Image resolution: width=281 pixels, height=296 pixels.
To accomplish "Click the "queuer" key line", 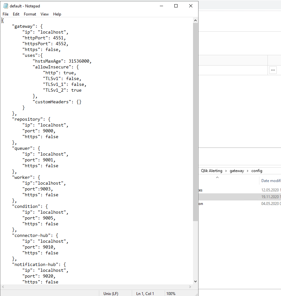I will [x=26, y=148].
